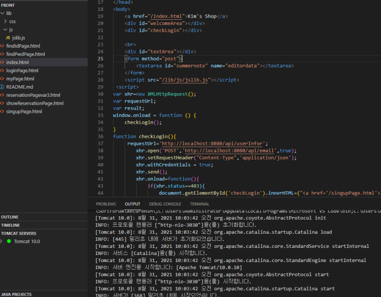This screenshot has width=381, height=297.
Task: Open the localhost:8080/api/userInfor URL link
Action: tap(212, 144)
